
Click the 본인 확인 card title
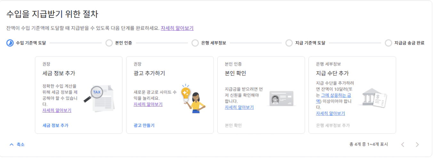236,73
